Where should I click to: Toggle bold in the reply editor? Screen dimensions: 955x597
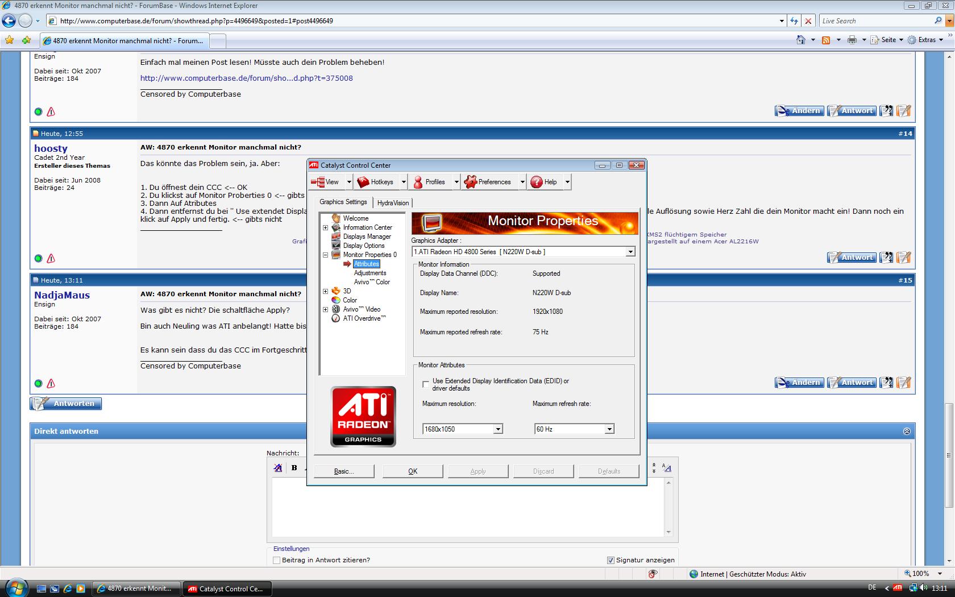coord(294,468)
